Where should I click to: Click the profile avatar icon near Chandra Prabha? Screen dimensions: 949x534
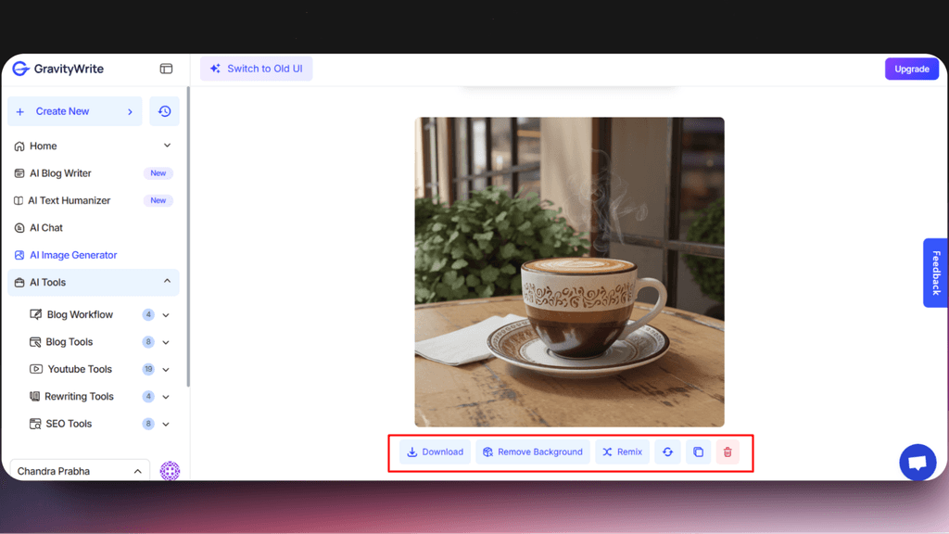170,471
